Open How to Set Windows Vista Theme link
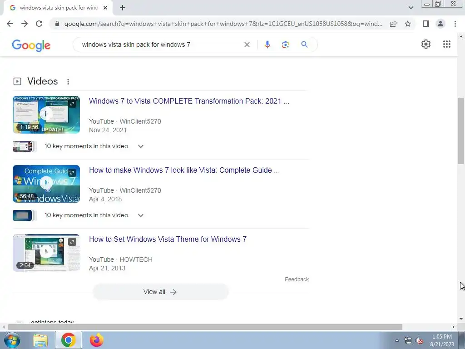The image size is (465, 349). point(168,239)
